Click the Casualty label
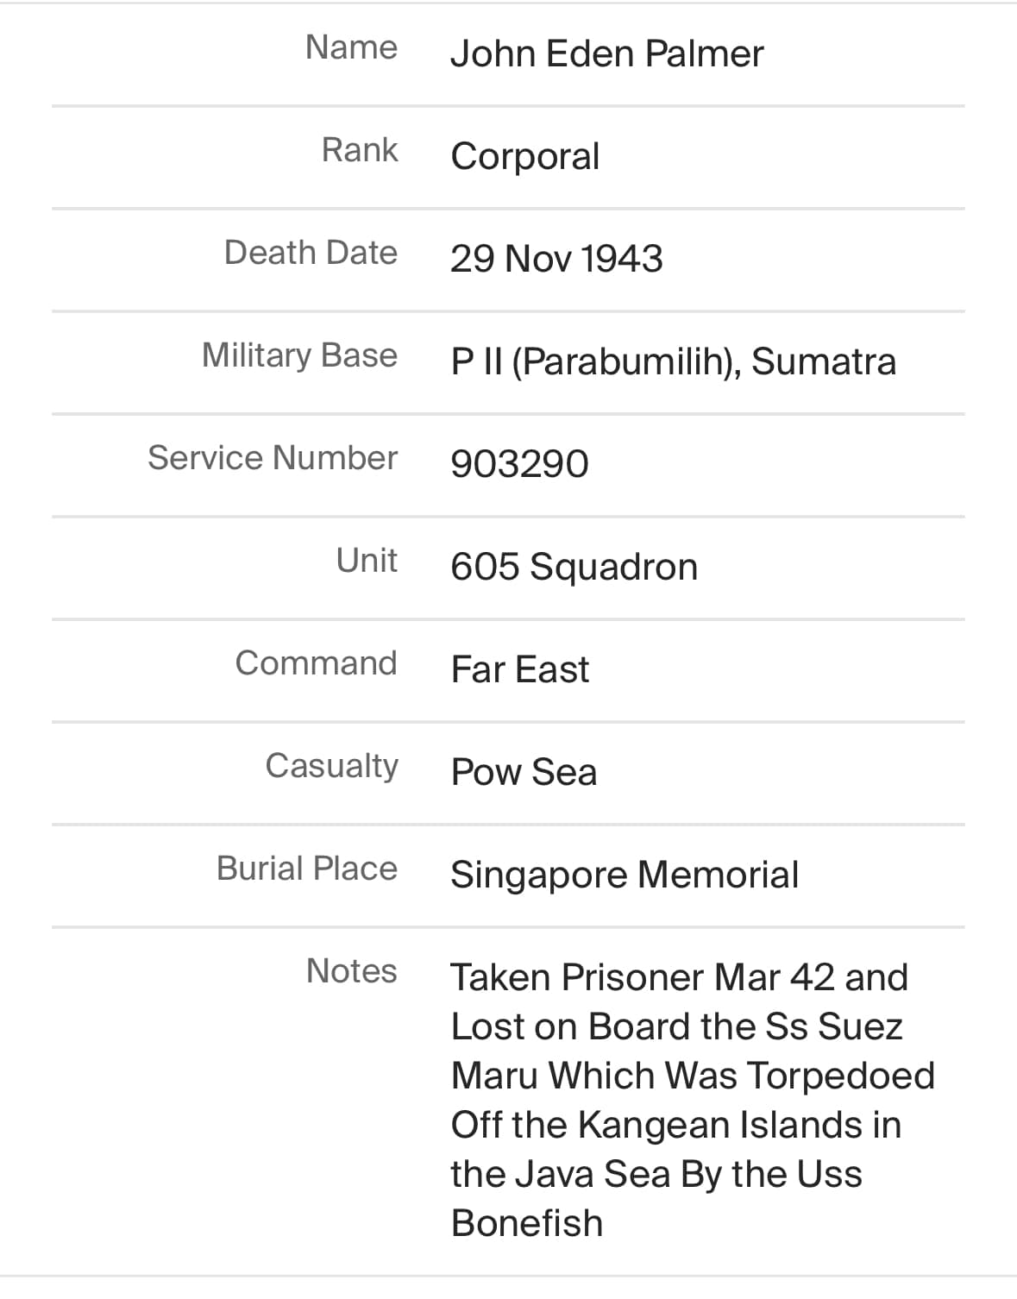The image size is (1017, 1299). (331, 766)
